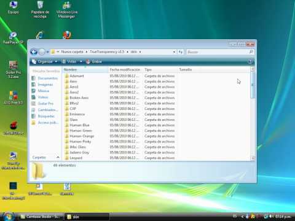This screenshot has width=295, height=221.
Task: Expand arrow after skin breadcrumb
Action: click(x=140, y=52)
